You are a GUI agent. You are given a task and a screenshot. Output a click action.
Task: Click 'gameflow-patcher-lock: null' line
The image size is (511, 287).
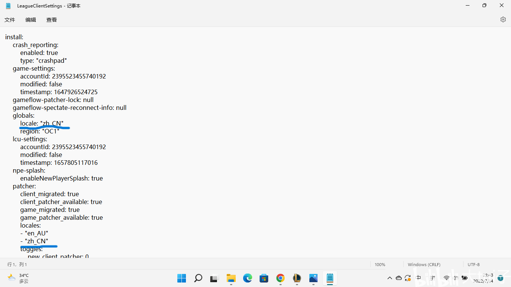click(x=53, y=100)
